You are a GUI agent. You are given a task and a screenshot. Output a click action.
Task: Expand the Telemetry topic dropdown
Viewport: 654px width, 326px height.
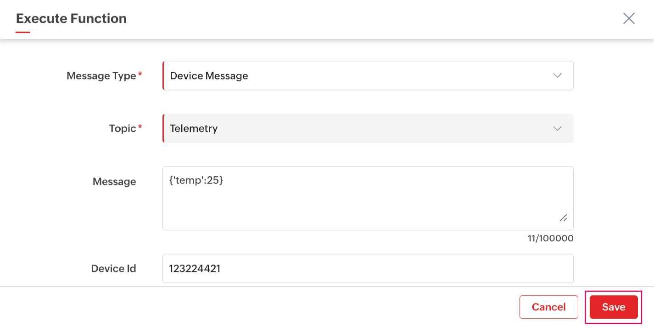pyautogui.click(x=367, y=128)
